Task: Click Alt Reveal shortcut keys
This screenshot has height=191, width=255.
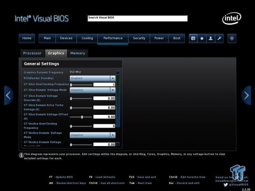Action: coord(67,183)
